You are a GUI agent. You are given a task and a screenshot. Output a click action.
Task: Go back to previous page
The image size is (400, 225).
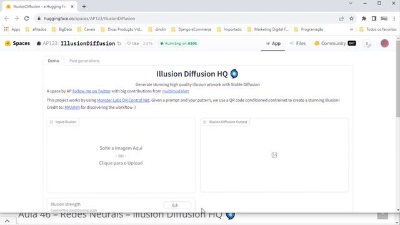tap(7, 18)
